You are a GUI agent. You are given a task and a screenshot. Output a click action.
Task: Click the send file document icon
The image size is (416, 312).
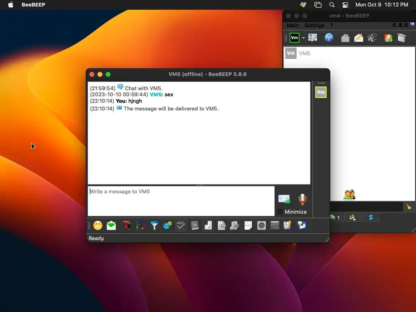coord(221,225)
